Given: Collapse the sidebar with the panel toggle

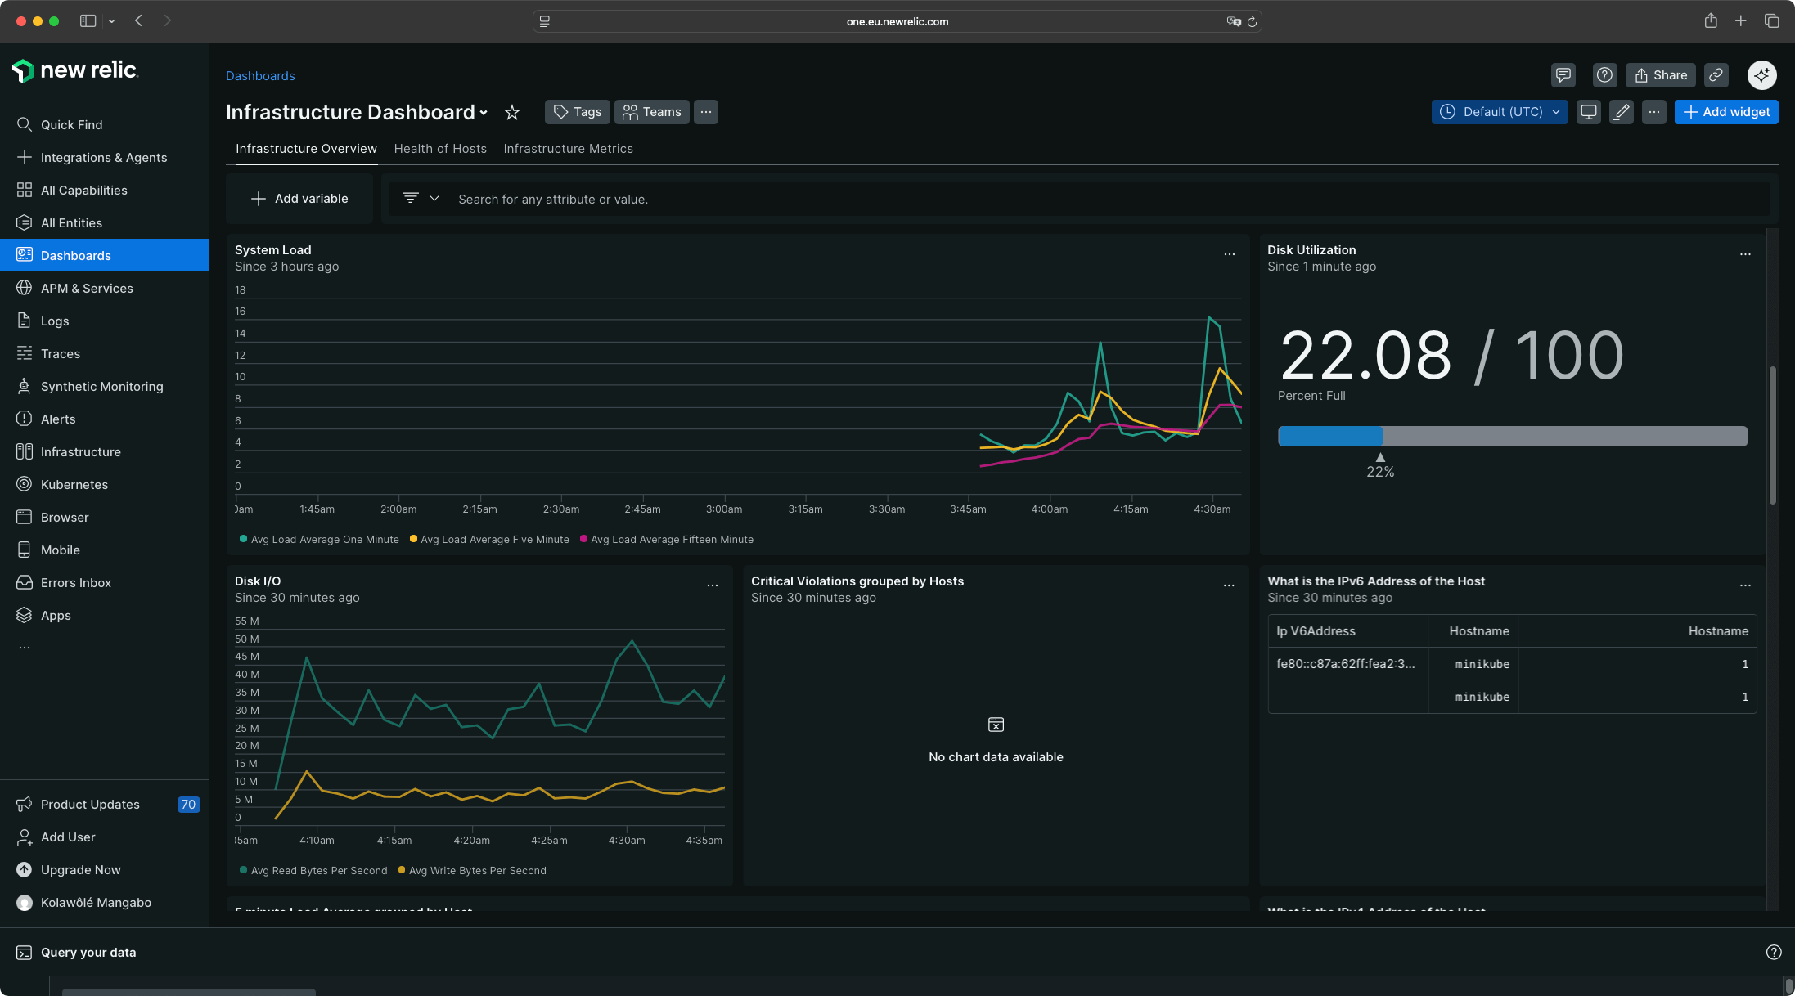Looking at the screenshot, I should point(88,21).
